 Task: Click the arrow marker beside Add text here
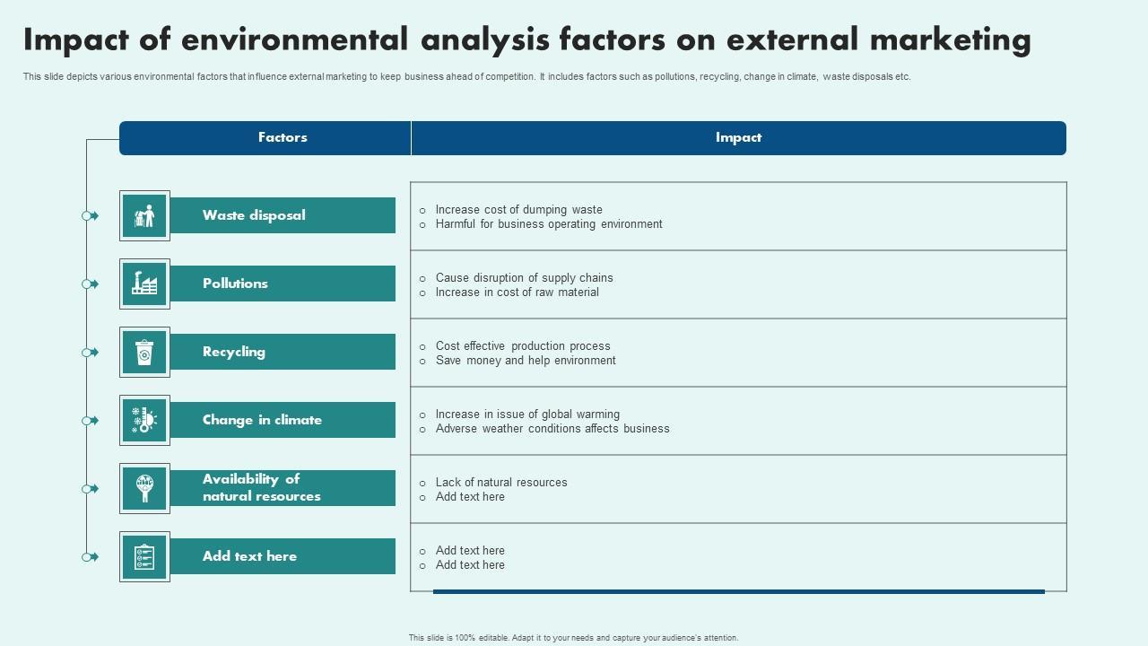[91, 557]
